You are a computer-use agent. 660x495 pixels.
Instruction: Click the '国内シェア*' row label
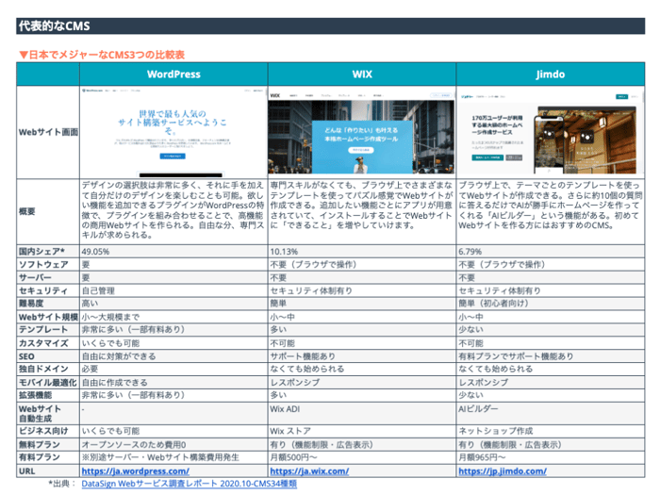[x=41, y=252]
